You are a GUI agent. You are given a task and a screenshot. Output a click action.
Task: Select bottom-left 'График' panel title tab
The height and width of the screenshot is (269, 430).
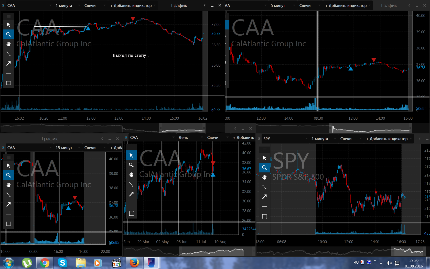50,139
